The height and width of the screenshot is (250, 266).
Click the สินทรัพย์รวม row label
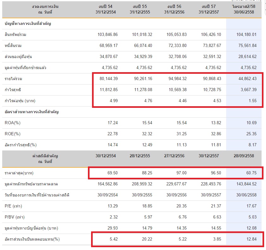pos(15,35)
